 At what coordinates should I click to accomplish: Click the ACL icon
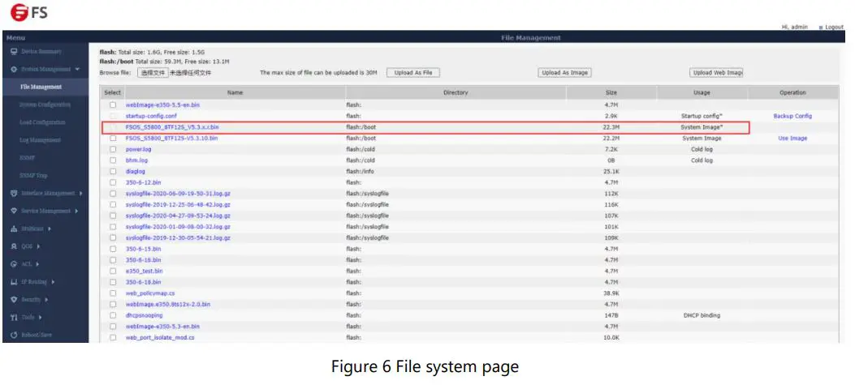point(14,264)
